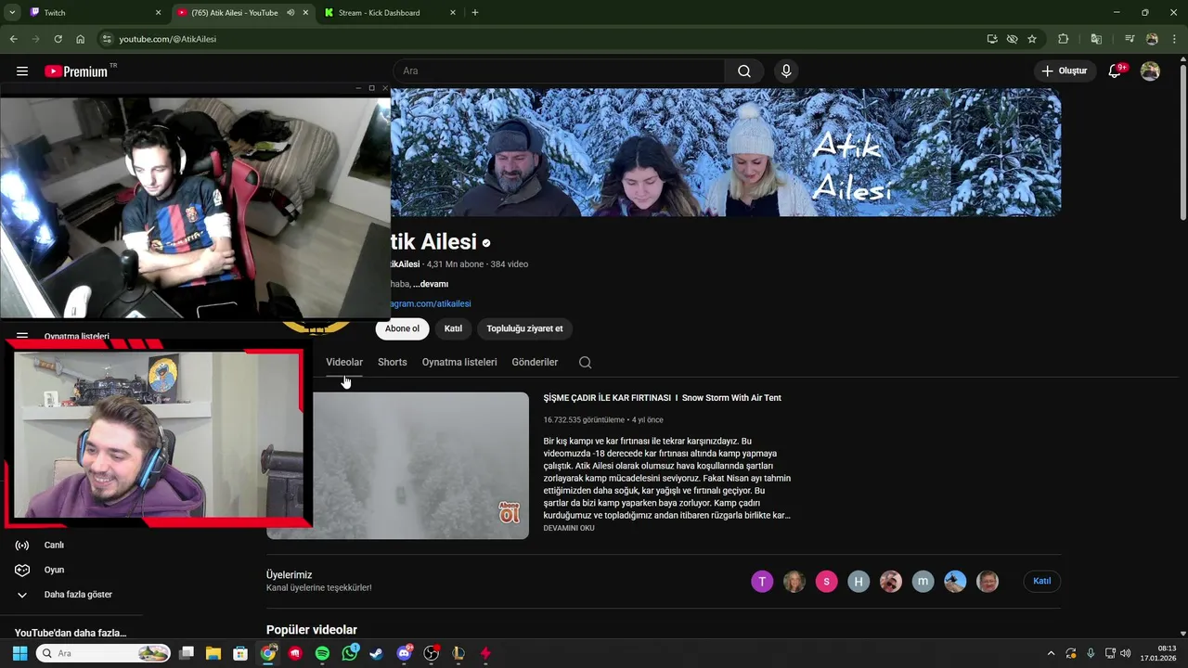
Task: Open the Chrome home page button
Action: [x=80, y=39]
